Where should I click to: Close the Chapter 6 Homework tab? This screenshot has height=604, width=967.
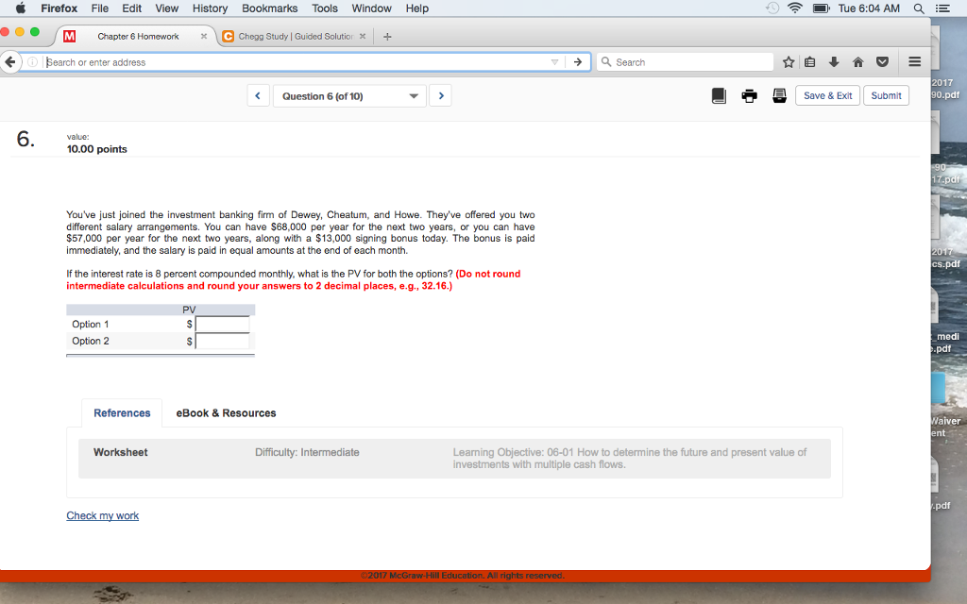204,37
